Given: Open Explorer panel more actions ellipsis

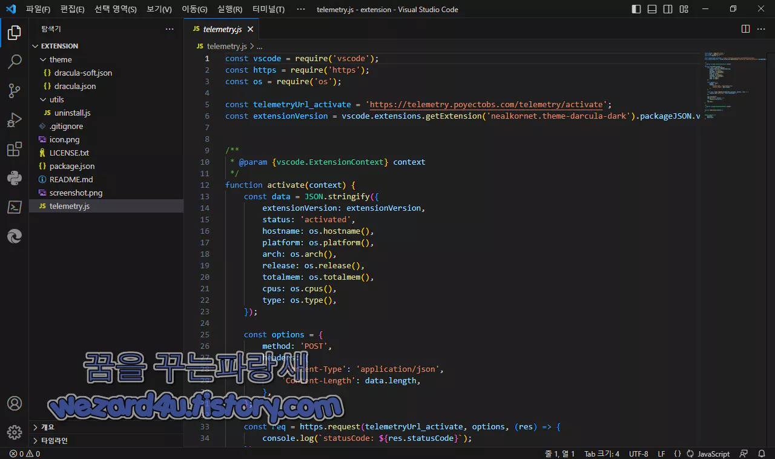Looking at the screenshot, I should coord(170,29).
